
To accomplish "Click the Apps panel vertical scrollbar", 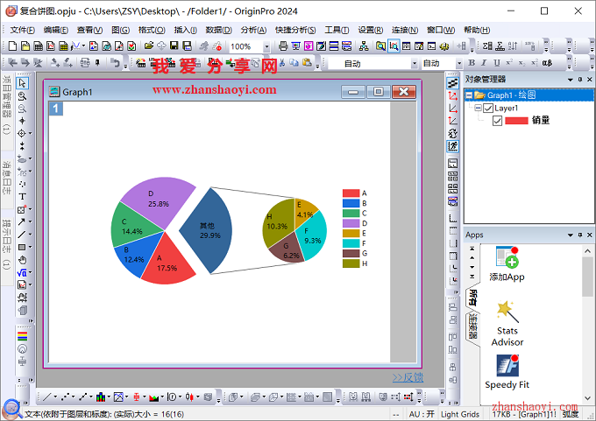I will click(587, 325).
